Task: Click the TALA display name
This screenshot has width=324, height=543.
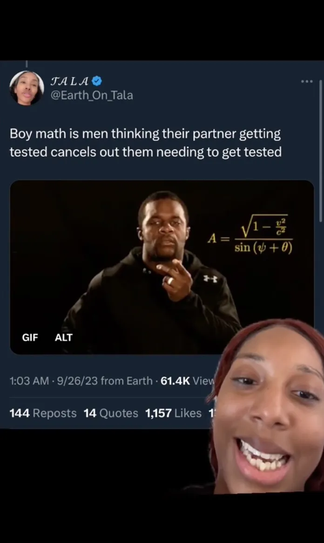Action: [x=69, y=82]
